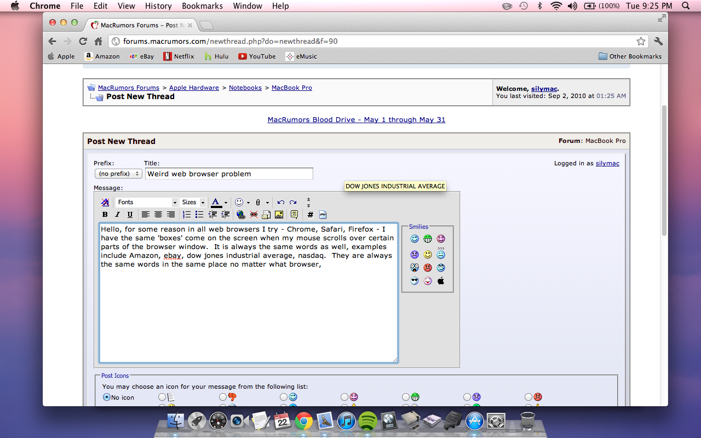Insert the confused ??? smilie
Image resolution: width=701 pixels, height=438 pixels.
pyautogui.click(x=441, y=253)
